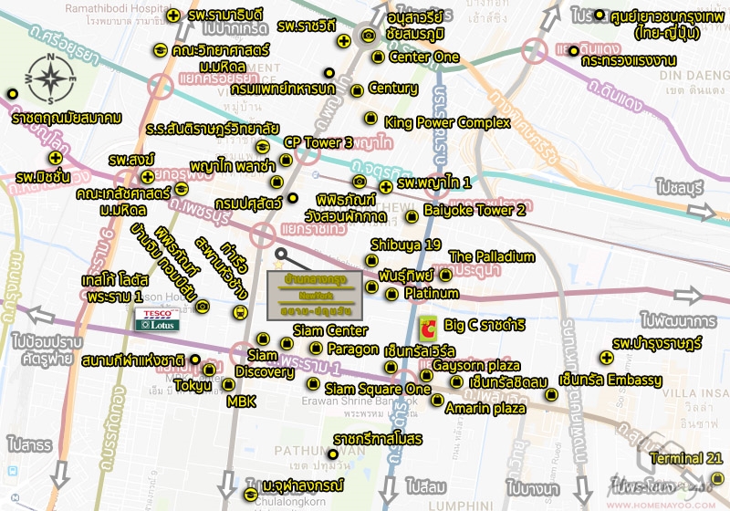Click the Baiyoke Tower 2 label

pos(474,211)
